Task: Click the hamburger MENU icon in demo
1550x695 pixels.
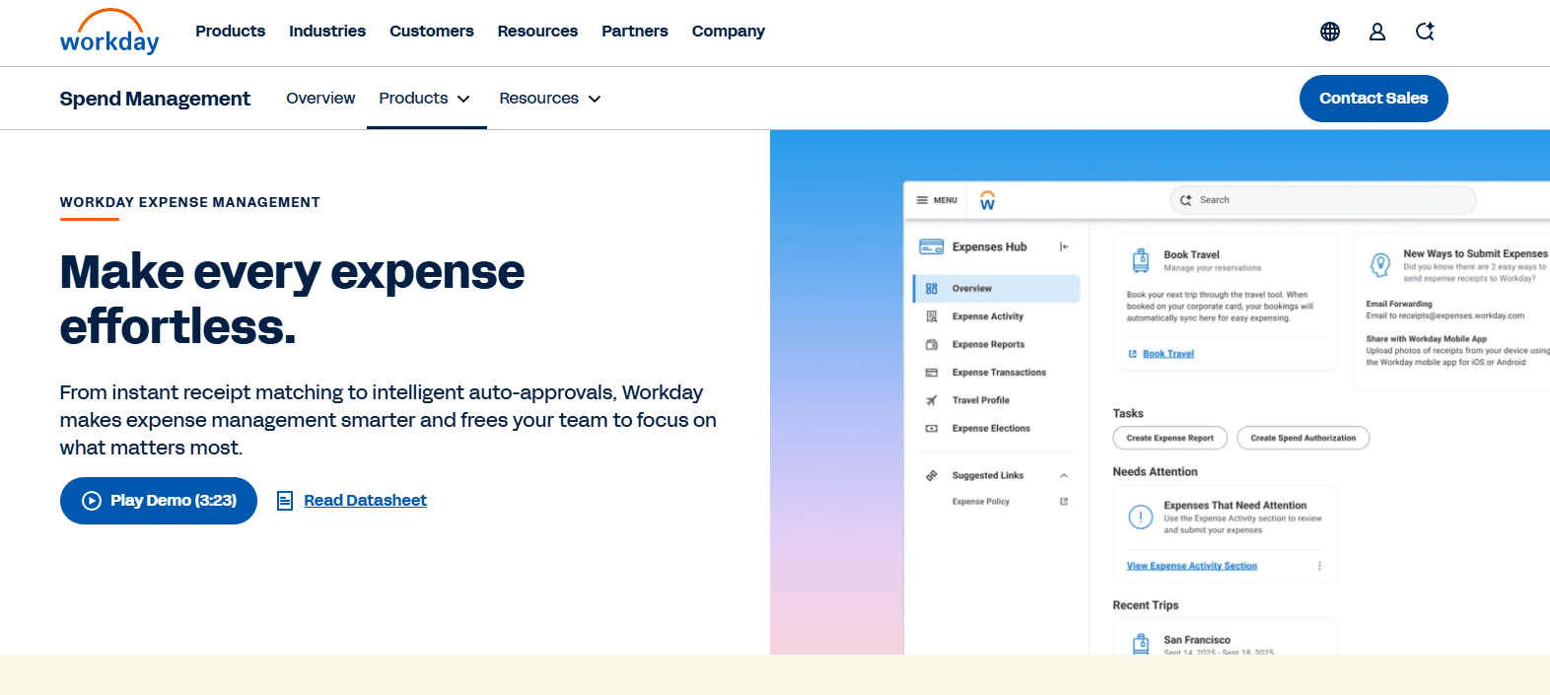Action: coord(922,200)
